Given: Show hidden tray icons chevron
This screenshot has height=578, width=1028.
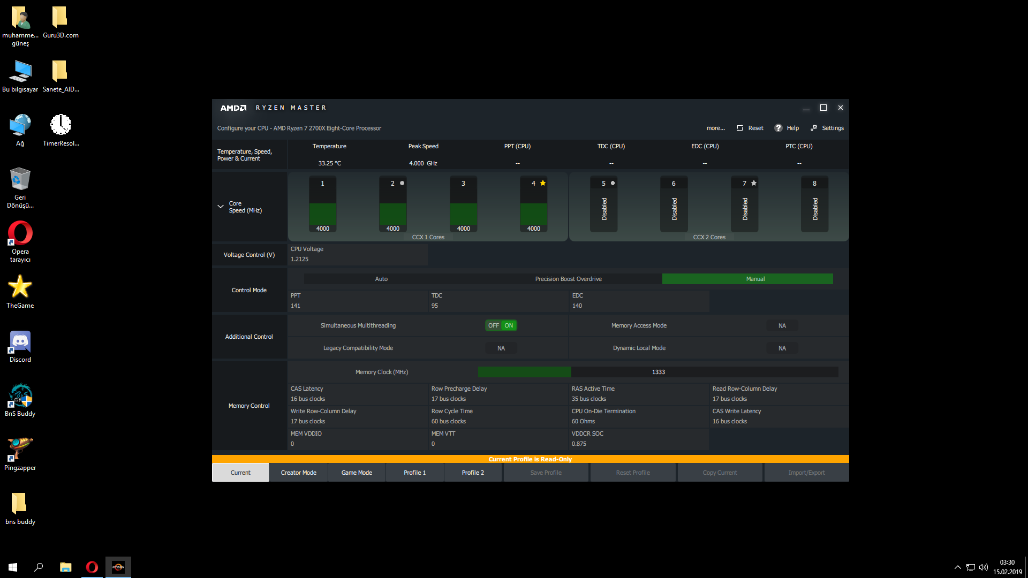Looking at the screenshot, I should click(957, 567).
